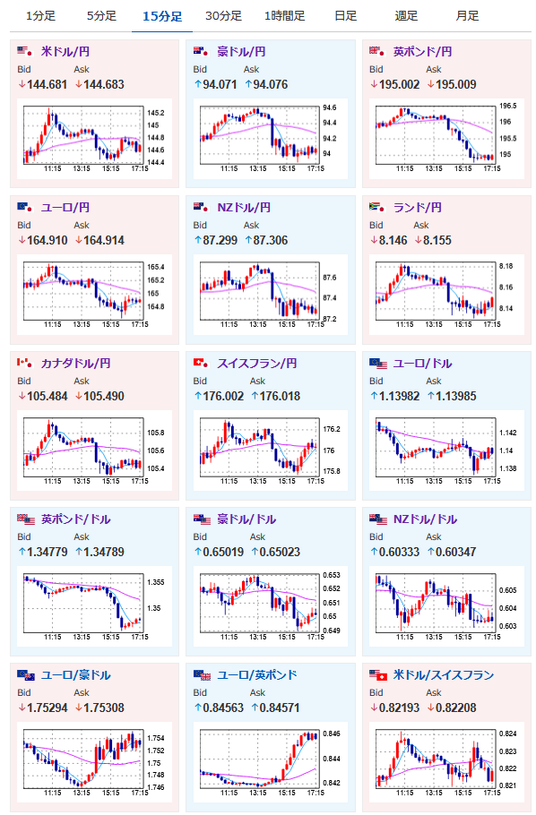Click the NZドル/ドル Bid price 0.60333
This screenshot has height=815, width=536.
(x=399, y=552)
